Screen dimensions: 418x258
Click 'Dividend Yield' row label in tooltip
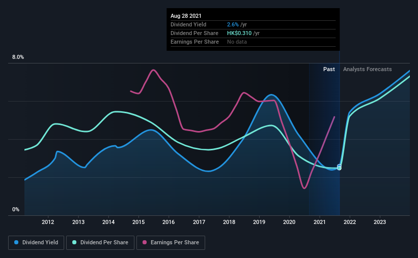coord(188,24)
